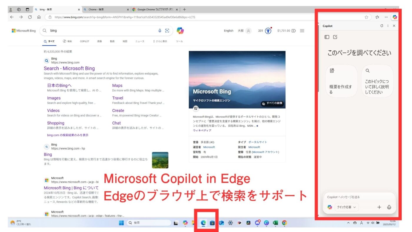412x232 pixels.
Task: Open Edge Settings and more ellipsis
Action: pyautogui.click(x=386, y=17)
